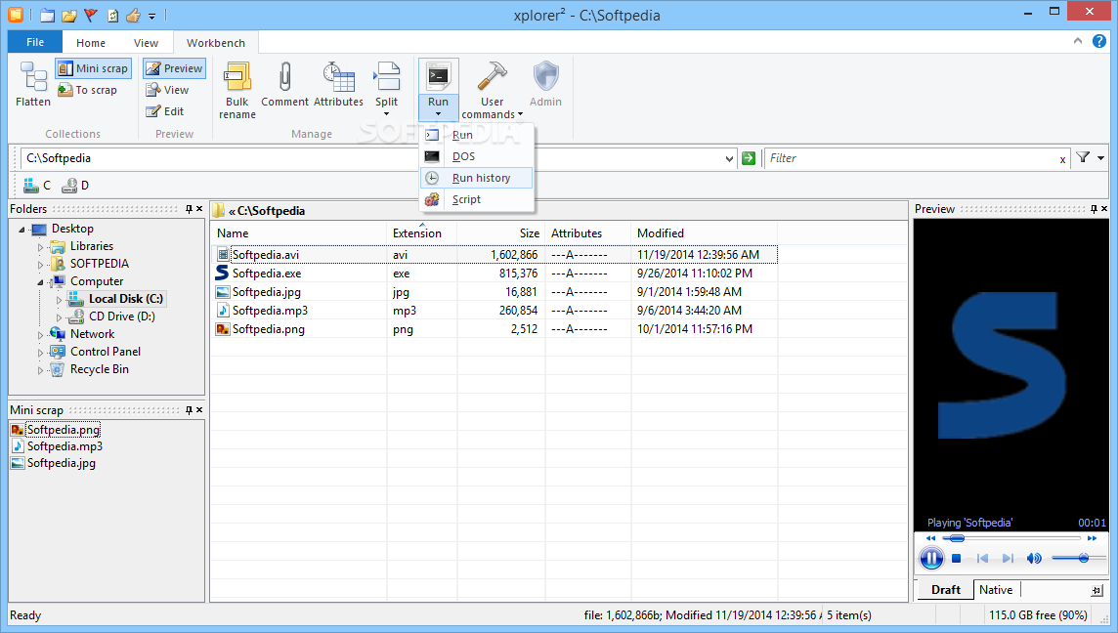Click the speaker mute icon
1118x633 pixels.
(1034, 558)
